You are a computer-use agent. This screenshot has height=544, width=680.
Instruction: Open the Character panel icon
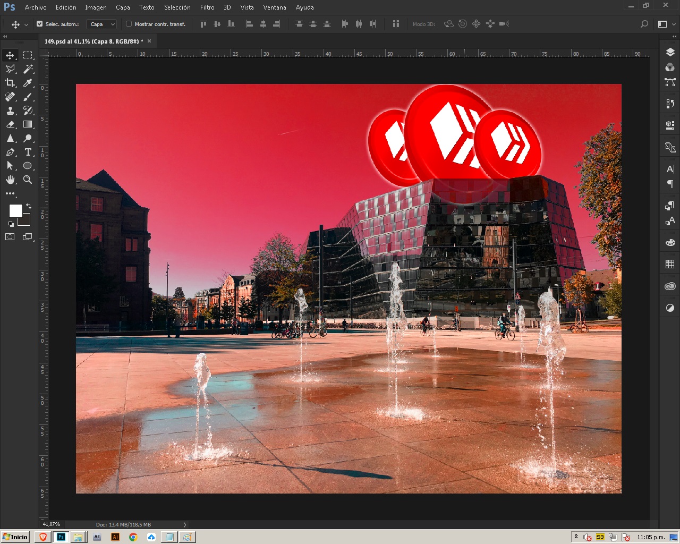click(670, 169)
